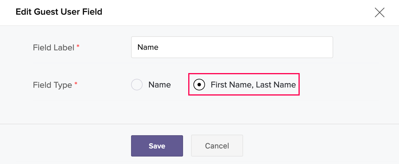The width and height of the screenshot is (399, 164).
Task: Click the filled radio circle under Field Type
Action: [x=199, y=85]
